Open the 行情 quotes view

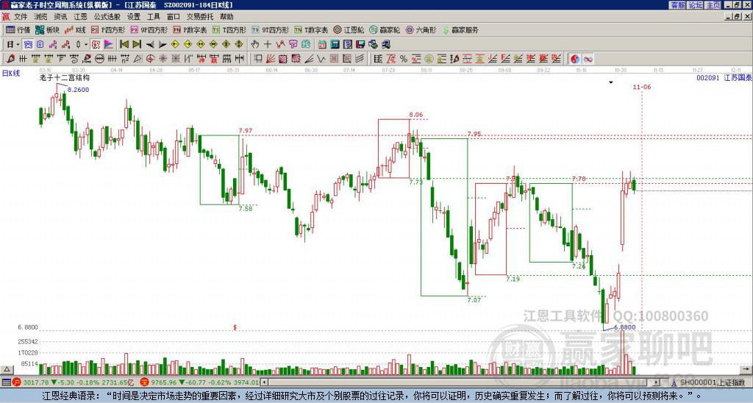click(x=18, y=29)
